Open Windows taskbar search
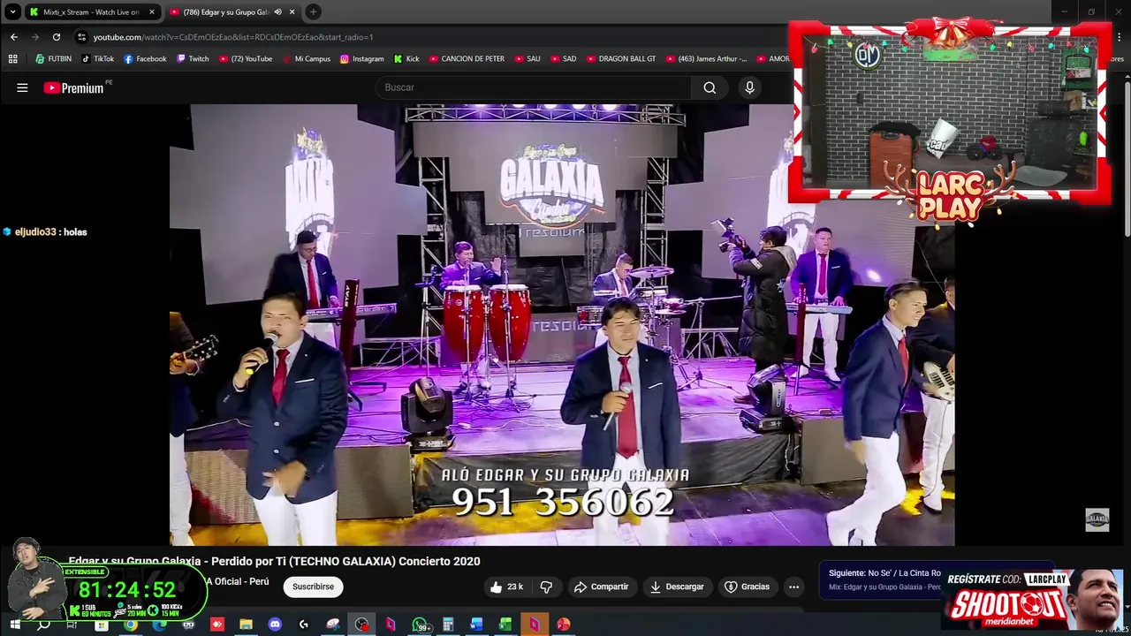The width and height of the screenshot is (1131, 636). click(x=43, y=625)
